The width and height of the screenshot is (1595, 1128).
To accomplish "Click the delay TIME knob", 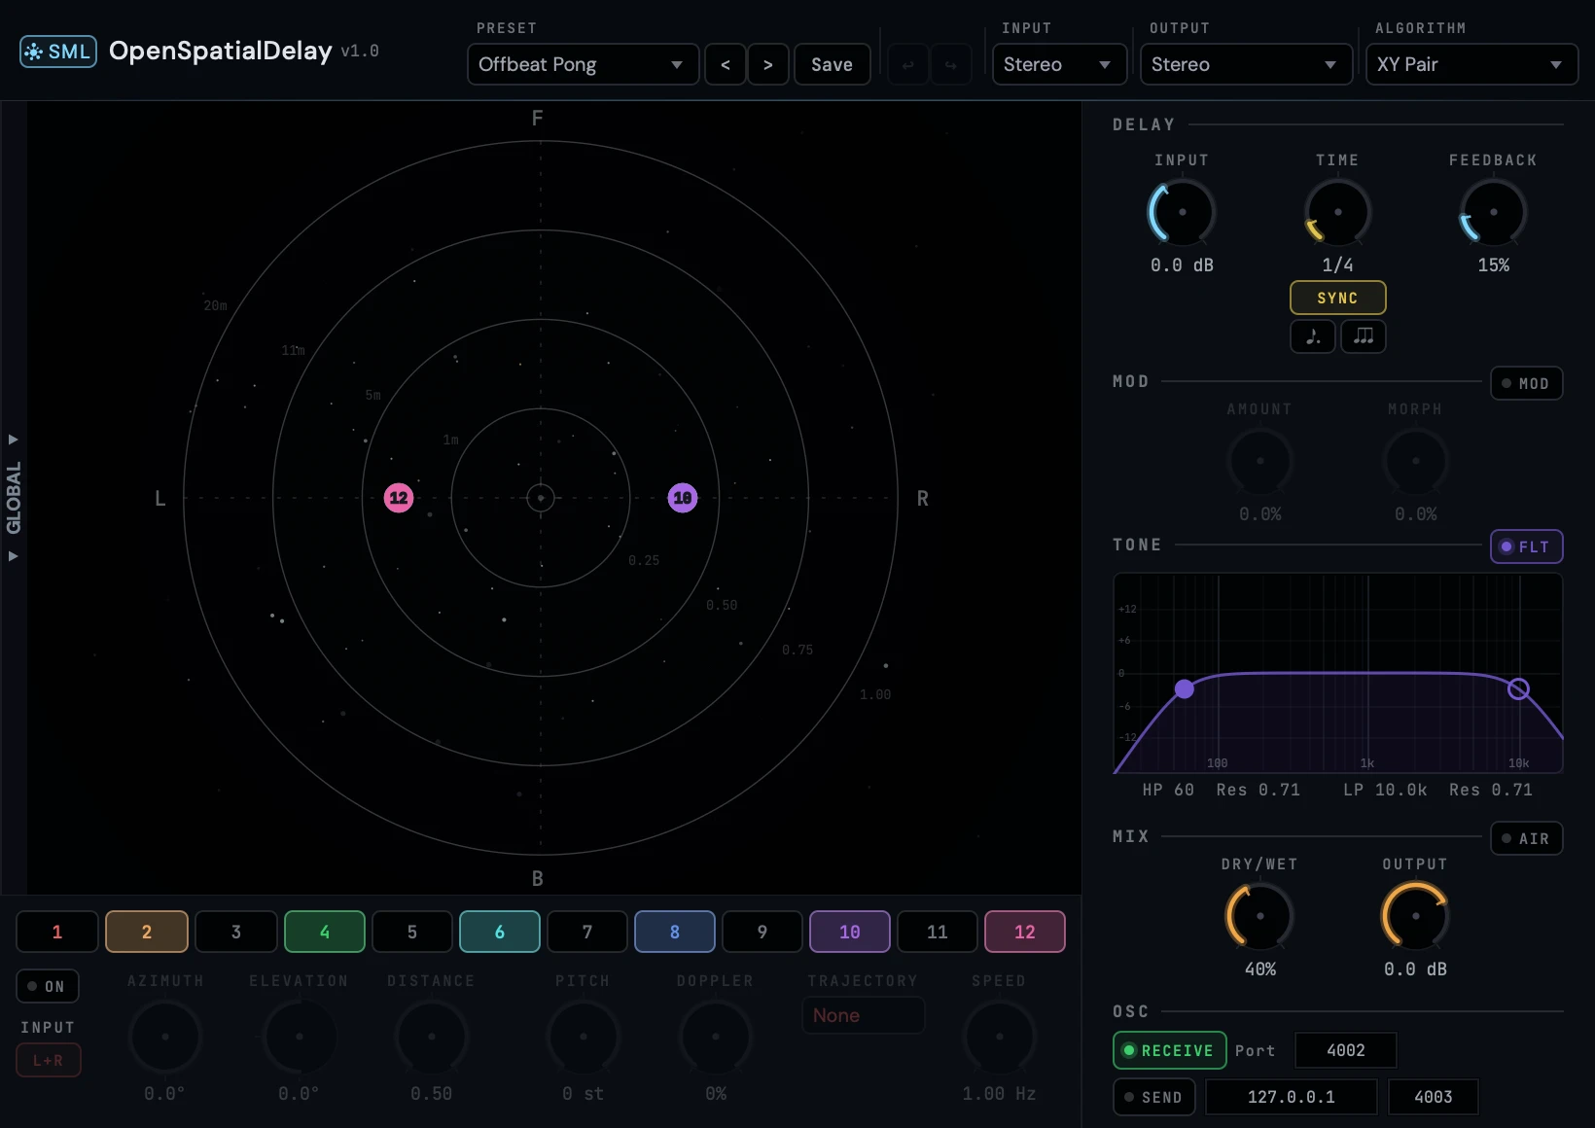I will tap(1338, 212).
